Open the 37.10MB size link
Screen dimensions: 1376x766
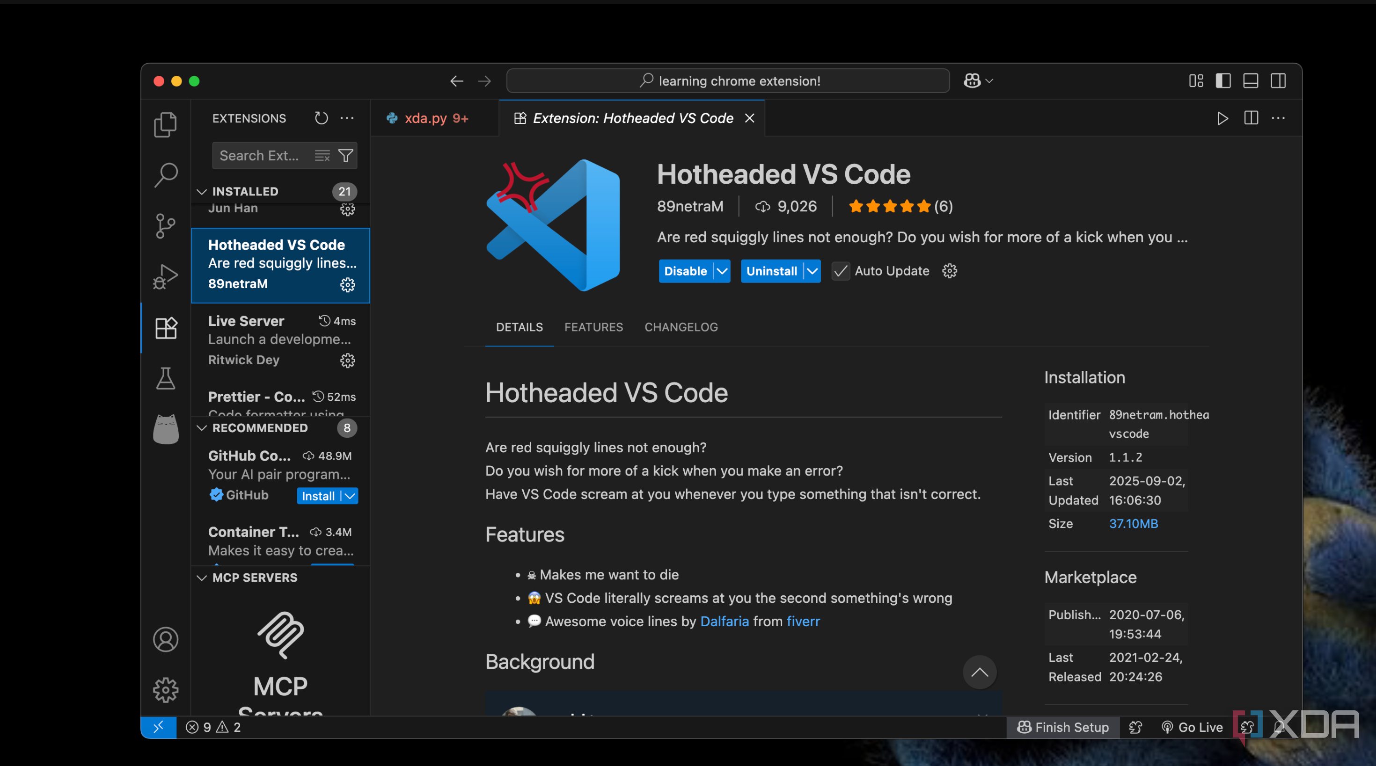[x=1134, y=524]
